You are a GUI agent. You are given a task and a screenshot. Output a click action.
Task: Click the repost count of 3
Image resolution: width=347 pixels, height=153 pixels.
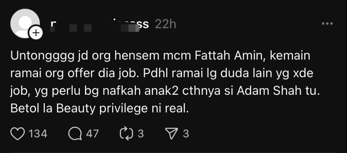pos(141,134)
